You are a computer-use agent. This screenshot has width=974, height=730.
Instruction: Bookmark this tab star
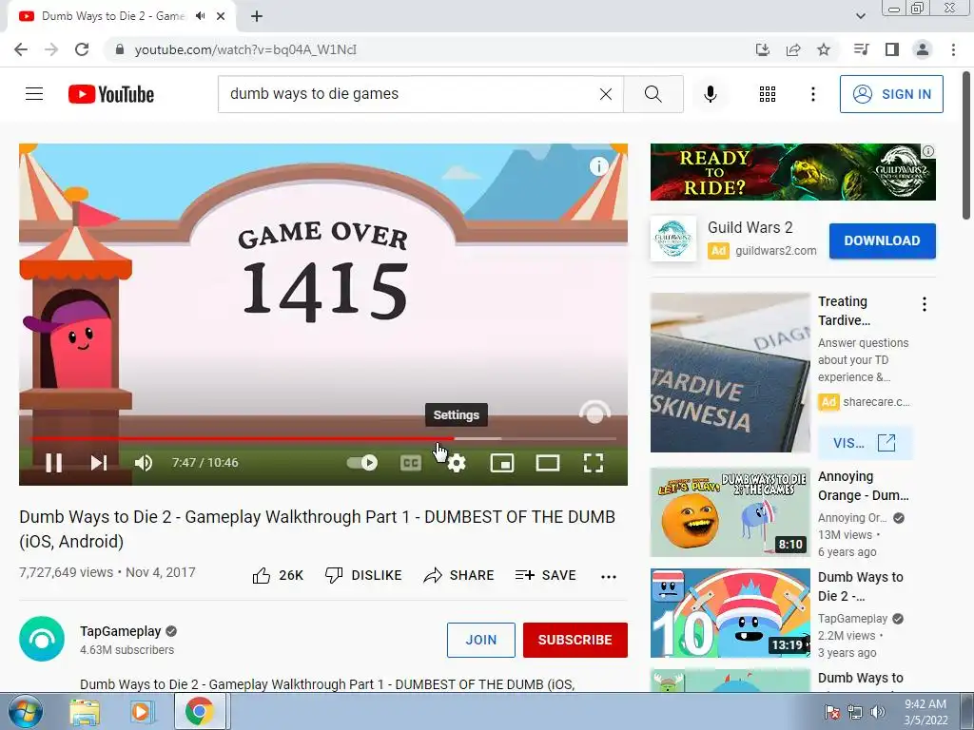[824, 49]
